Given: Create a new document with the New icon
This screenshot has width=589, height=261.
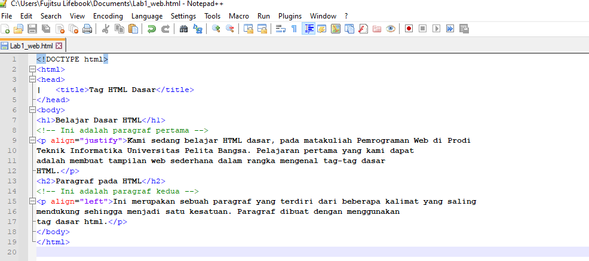Looking at the screenshot, I should click(5, 29).
